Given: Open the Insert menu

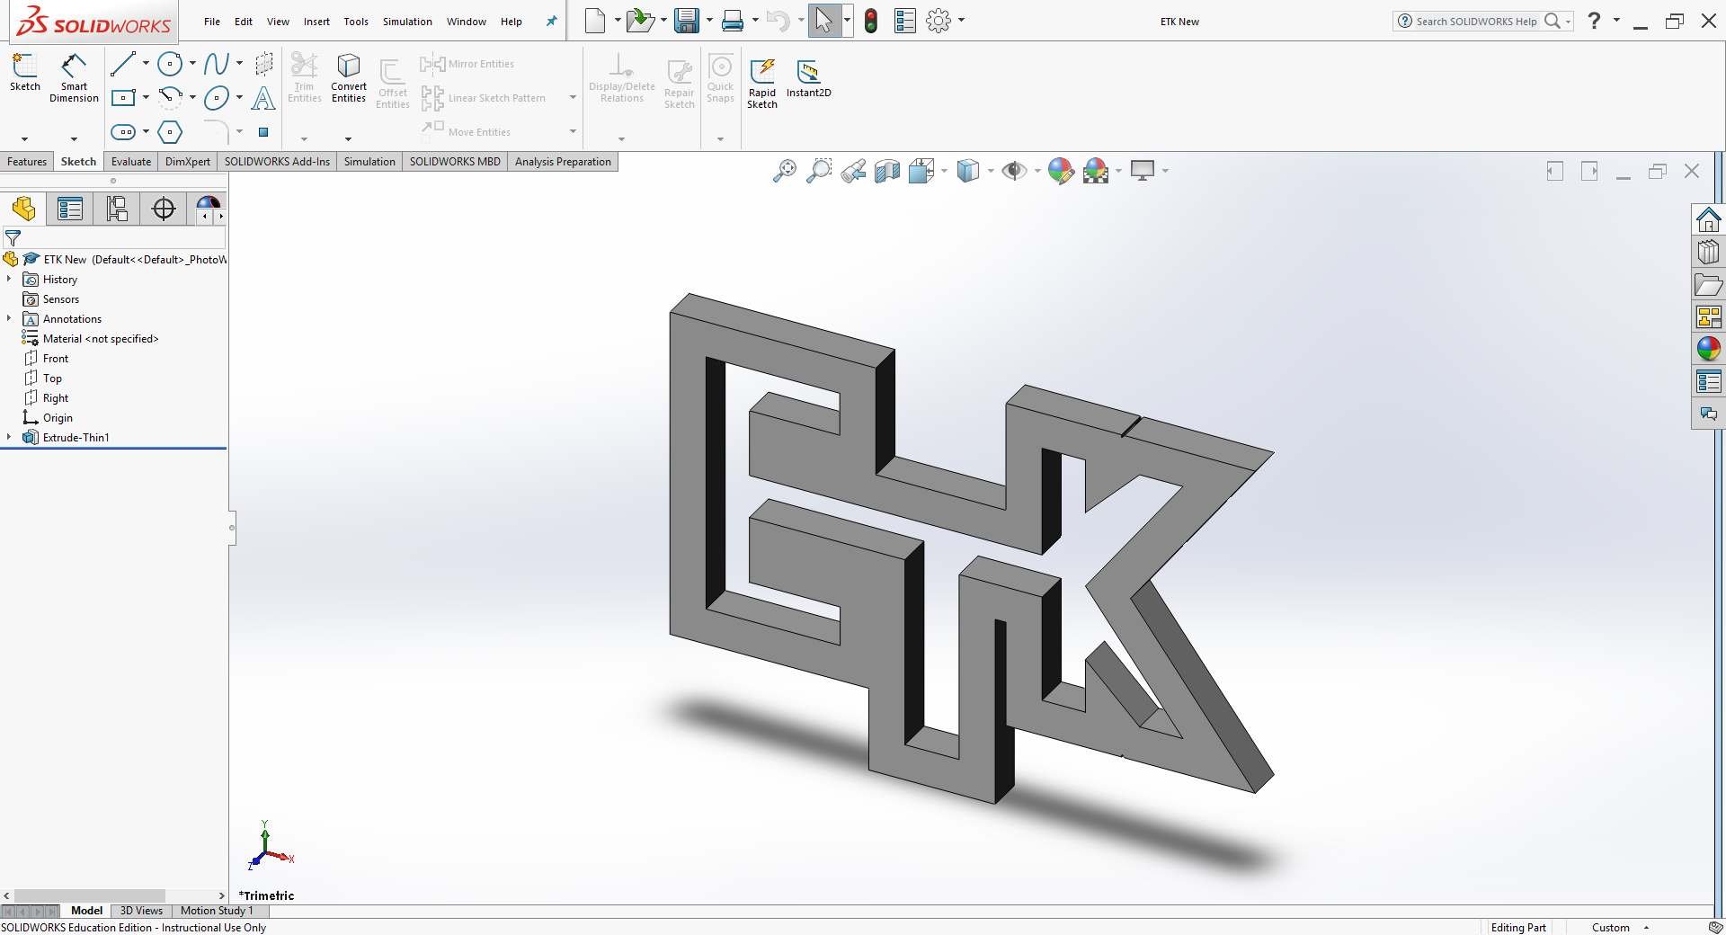Looking at the screenshot, I should pos(316,22).
